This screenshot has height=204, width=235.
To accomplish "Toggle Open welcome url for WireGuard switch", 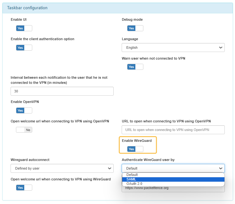I will [24, 188].
